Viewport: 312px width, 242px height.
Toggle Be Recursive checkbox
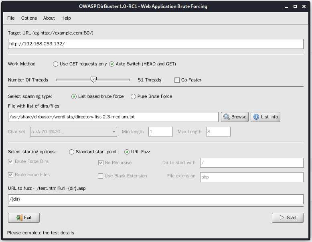tap(101, 163)
